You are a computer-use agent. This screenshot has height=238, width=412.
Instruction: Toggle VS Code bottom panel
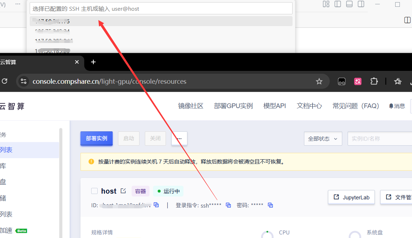pos(349,4)
